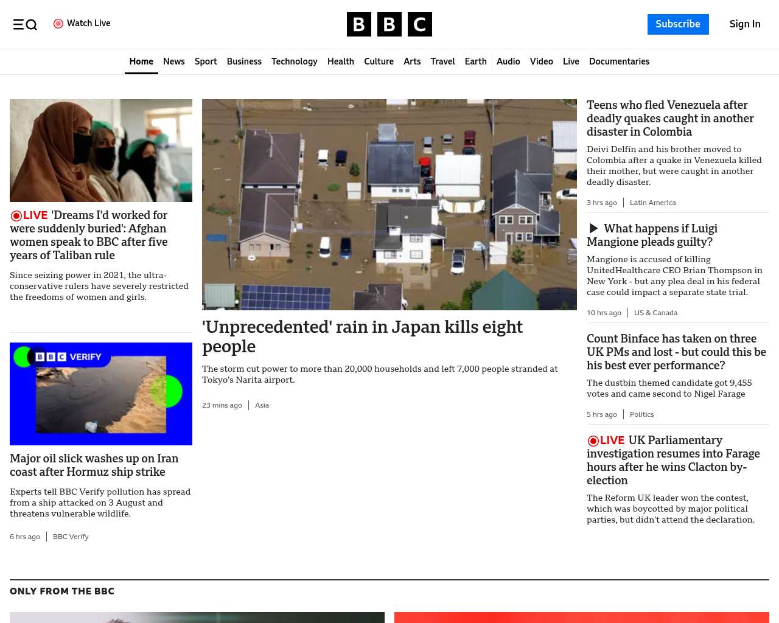Go to the Travel section

[x=442, y=61]
